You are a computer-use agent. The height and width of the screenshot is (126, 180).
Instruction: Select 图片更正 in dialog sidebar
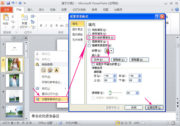[x=77, y=29]
